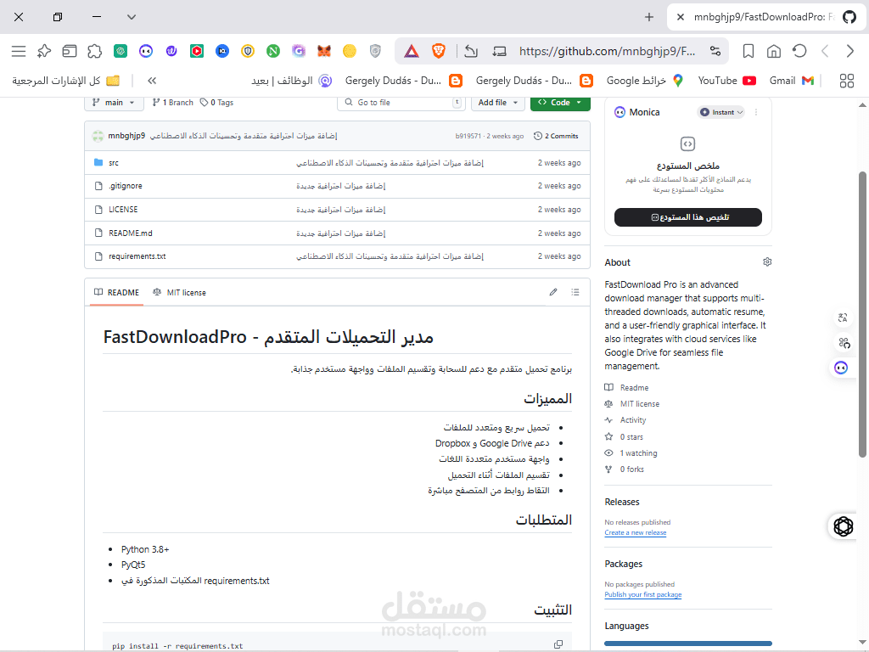Click the Monica floating sidebar icon
Viewport: 869px width, 652px height.
pos(841,368)
